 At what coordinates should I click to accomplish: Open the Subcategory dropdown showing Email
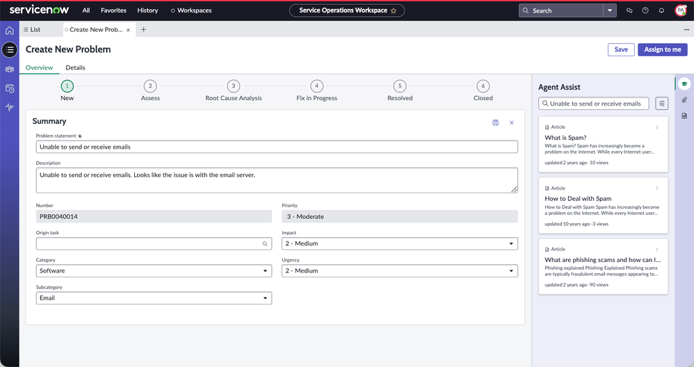[x=154, y=298]
